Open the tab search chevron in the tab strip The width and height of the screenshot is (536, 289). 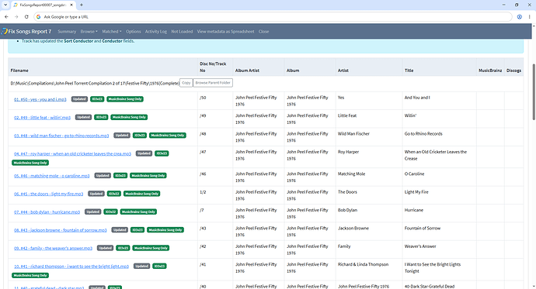tap(5, 5)
